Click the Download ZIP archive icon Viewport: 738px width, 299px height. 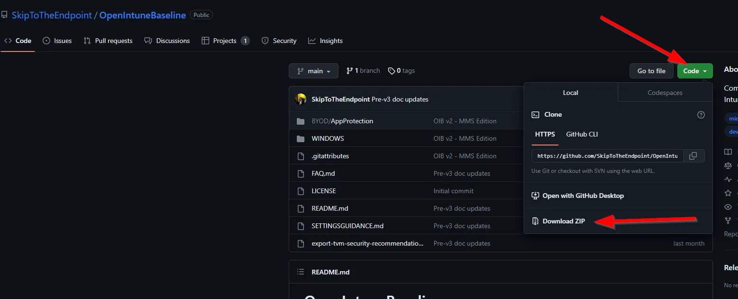coord(535,221)
